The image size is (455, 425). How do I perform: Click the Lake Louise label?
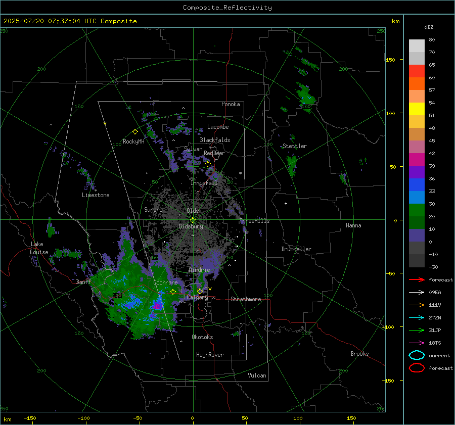[x=39, y=248]
